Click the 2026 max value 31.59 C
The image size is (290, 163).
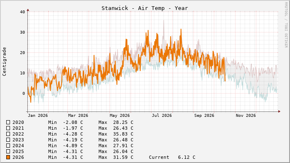(x=123, y=157)
